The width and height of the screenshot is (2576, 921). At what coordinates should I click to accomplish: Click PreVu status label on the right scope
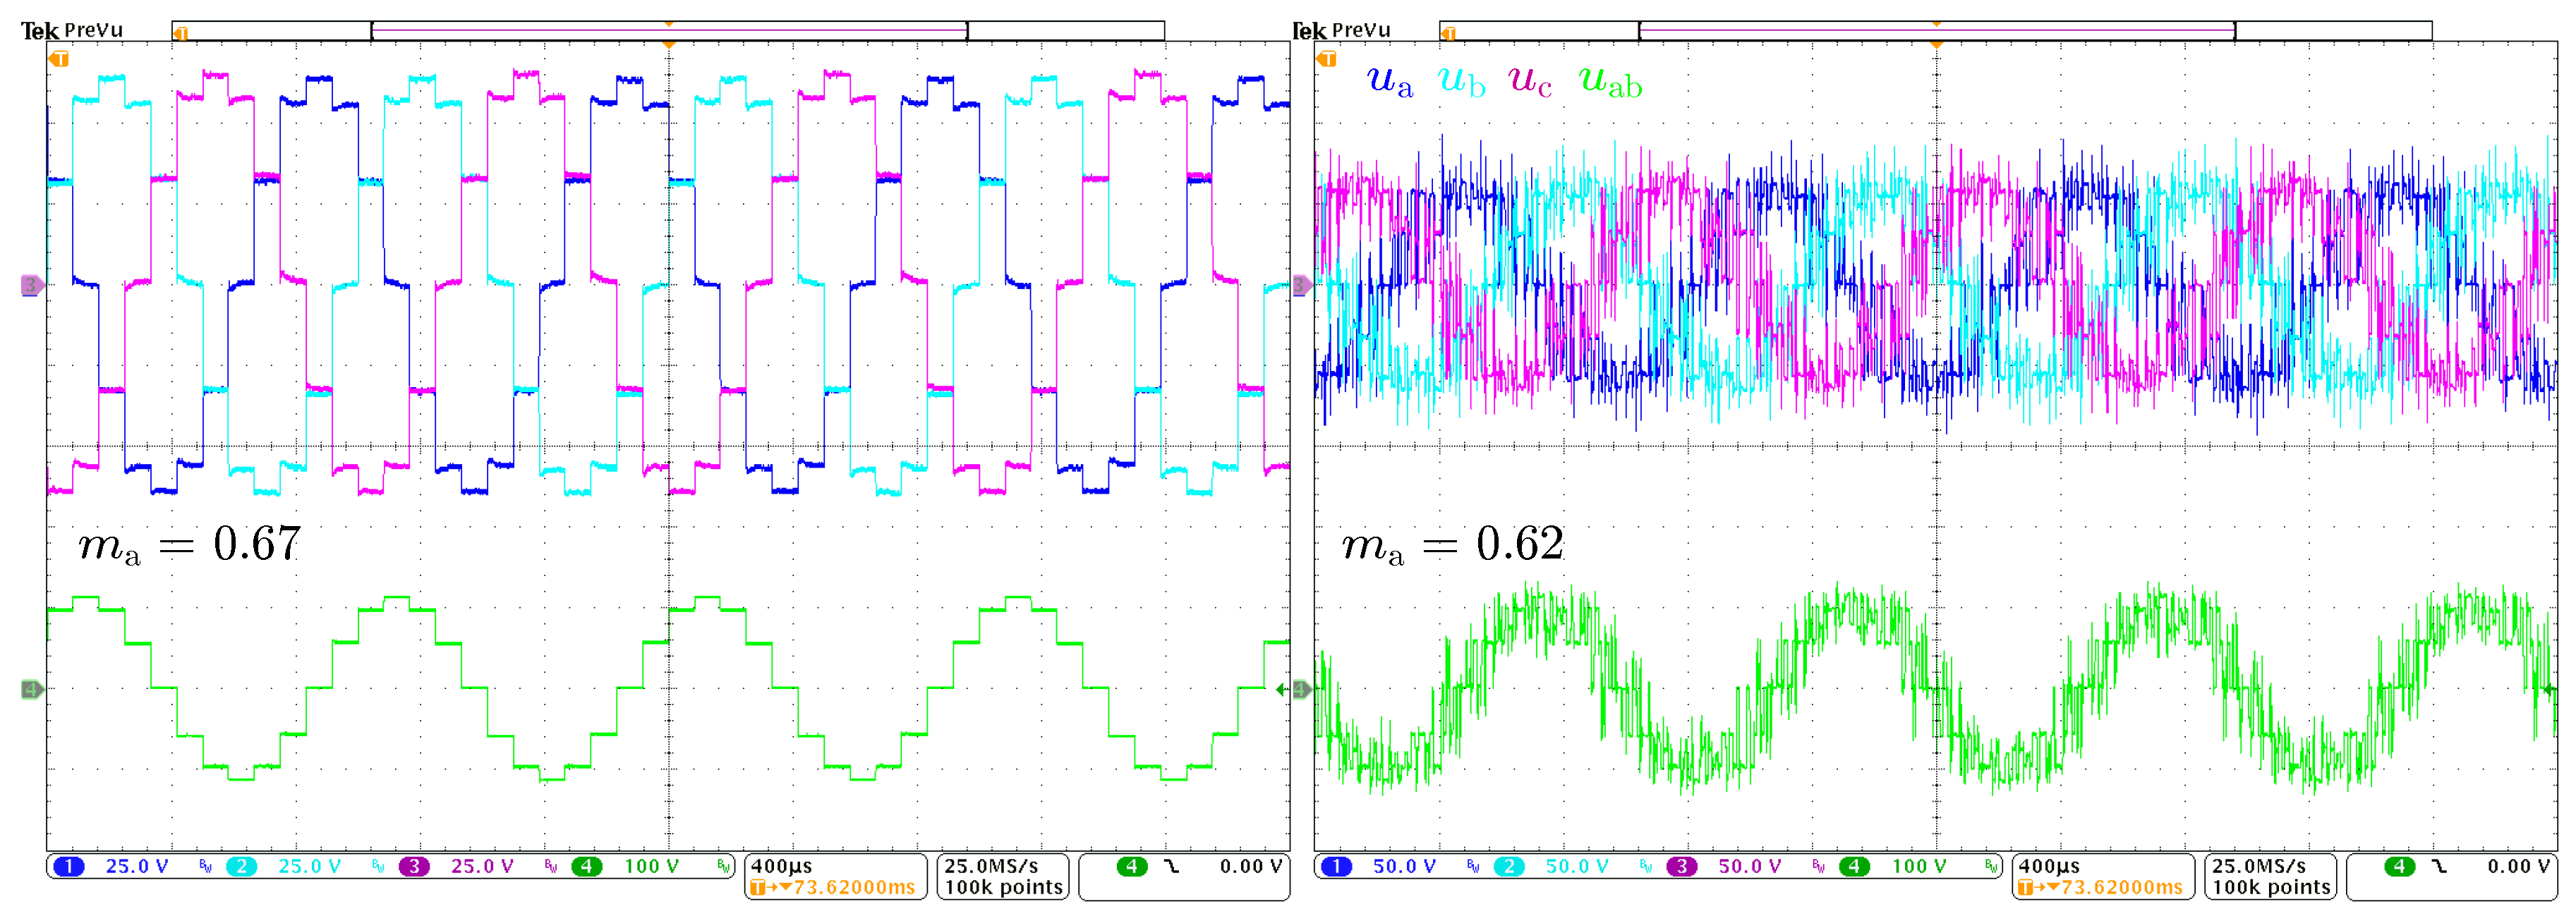click(1361, 30)
